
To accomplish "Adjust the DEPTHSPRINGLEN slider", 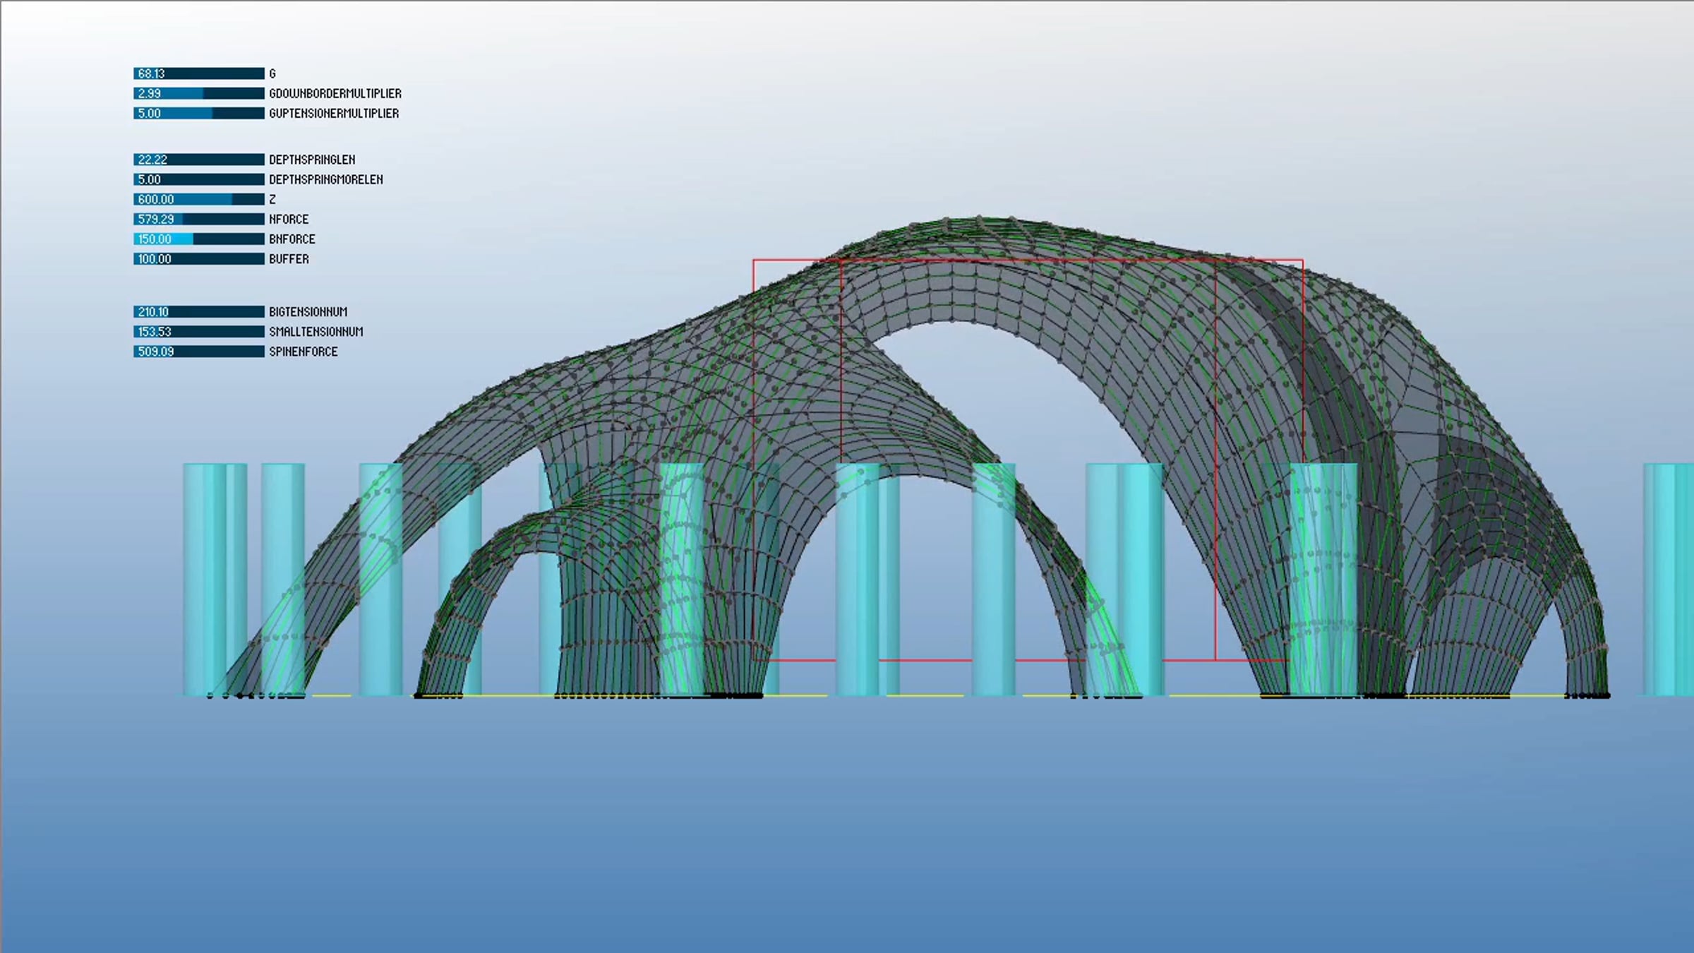I will point(199,160).
